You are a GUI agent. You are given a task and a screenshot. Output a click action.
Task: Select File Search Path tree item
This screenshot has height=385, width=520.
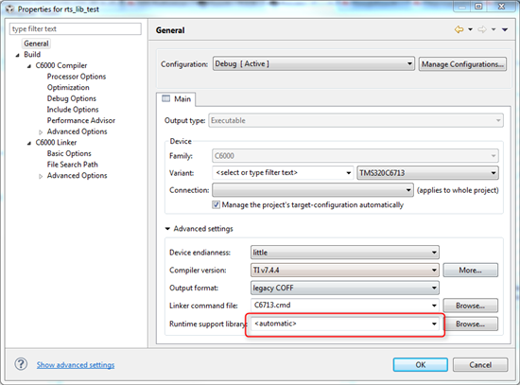pyautogui.click(x=72, y=165)
